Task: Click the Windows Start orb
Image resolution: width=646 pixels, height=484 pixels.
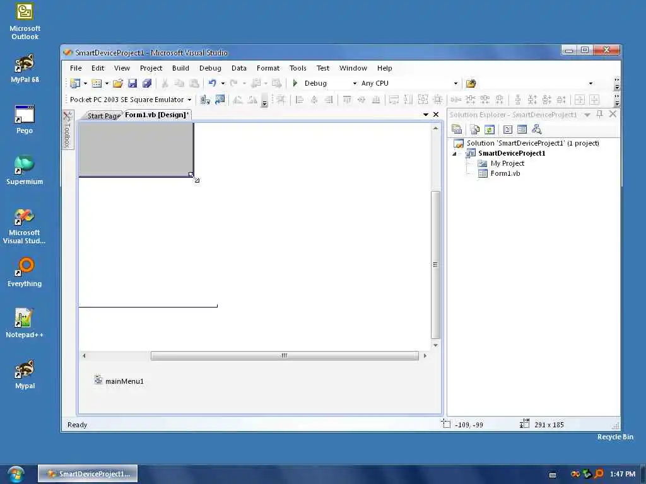Action: pos(15,474)
